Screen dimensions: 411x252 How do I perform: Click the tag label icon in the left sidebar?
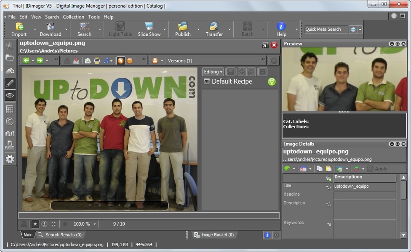pyautogui.click(x=10, y=71)
